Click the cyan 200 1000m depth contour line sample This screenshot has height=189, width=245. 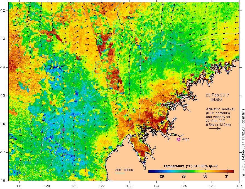coord(120,173)
